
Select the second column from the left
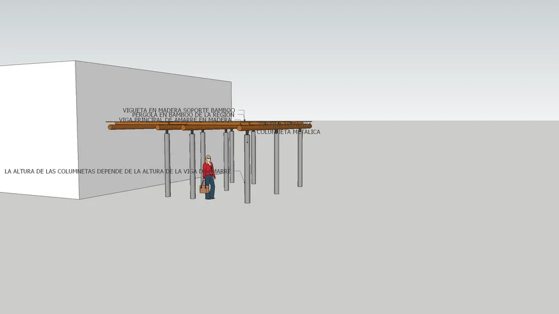192,166
